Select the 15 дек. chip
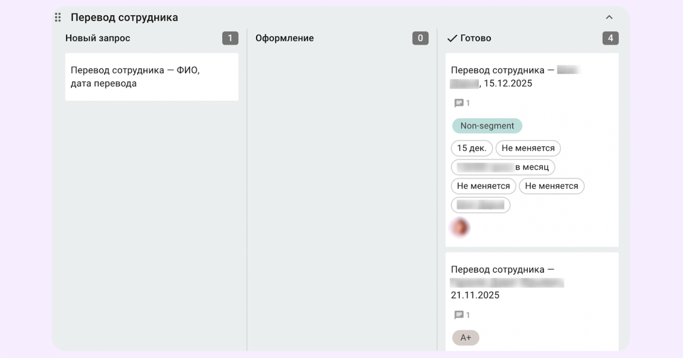The image size is (683, 358). tap(472, 148)
